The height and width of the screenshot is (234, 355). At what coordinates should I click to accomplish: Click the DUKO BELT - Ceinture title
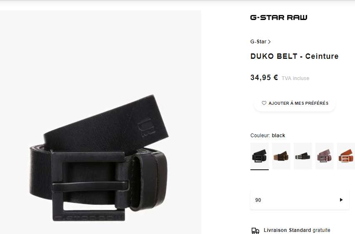(294, 56)
